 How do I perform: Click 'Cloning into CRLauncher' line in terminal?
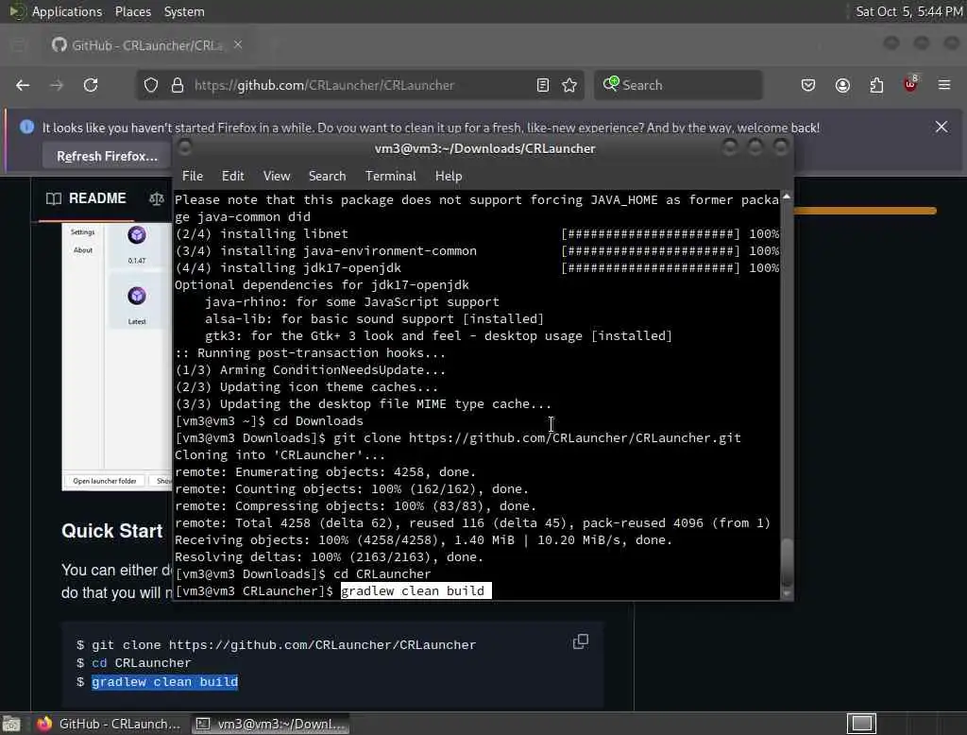pyautogui.click(x=280, y=455)
